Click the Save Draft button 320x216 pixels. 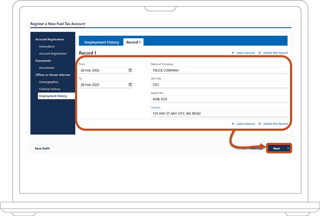tap(42, 148)
